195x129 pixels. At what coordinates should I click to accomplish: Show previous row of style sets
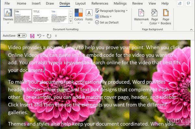pyautogui.click(x=71, y=11)
